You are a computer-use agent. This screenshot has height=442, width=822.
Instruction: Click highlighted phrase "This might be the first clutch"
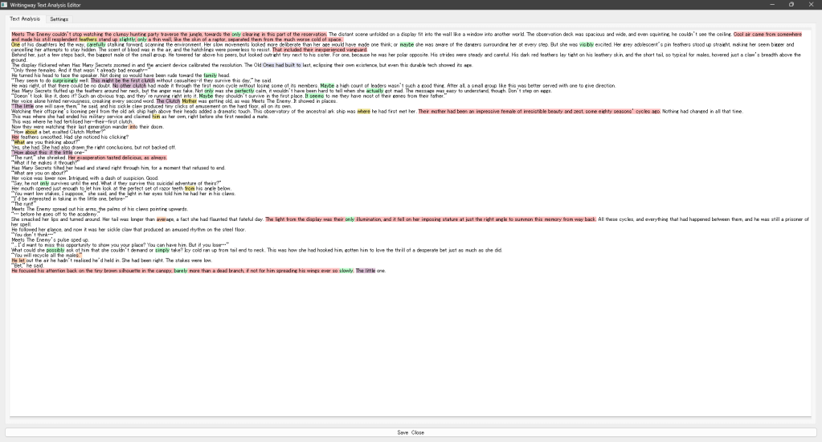coord(123,80)
